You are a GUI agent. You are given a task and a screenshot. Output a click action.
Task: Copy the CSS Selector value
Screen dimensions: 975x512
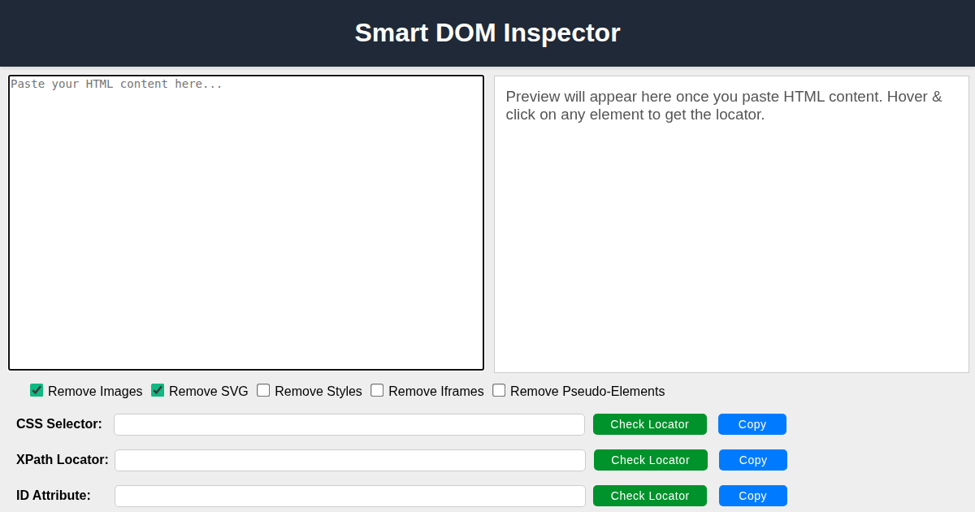752,424
